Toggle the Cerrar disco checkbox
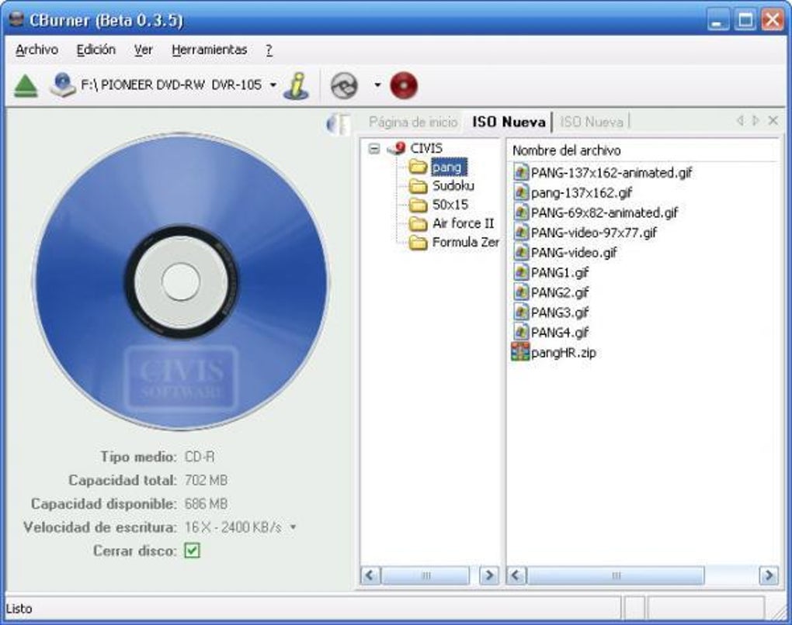This screenshot has width=792, height=625. pyautogui.click(x=193, y=551)
